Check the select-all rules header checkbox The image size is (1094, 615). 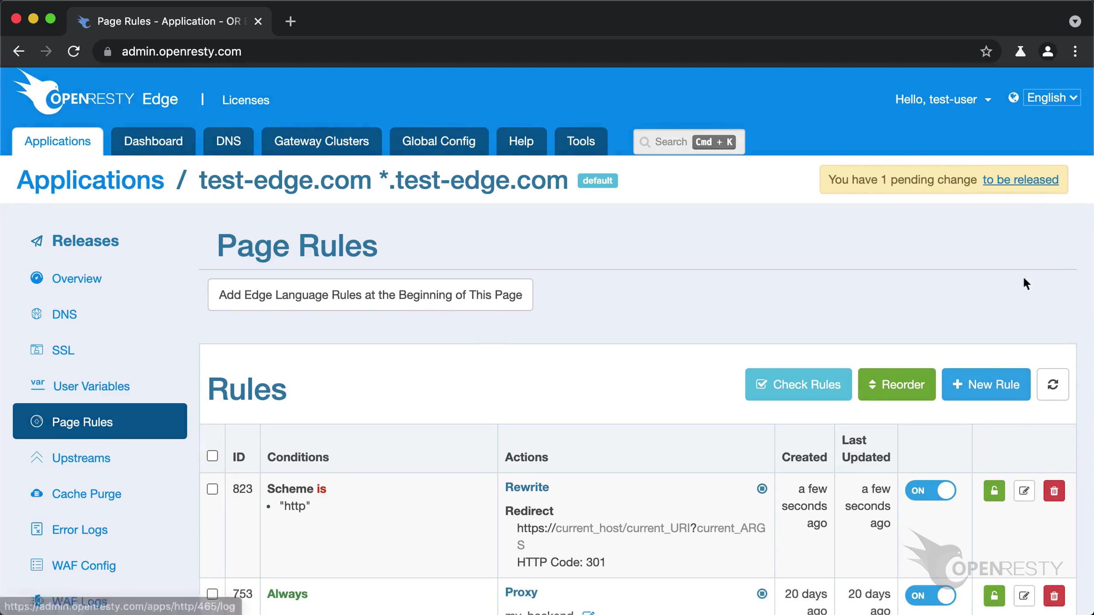(212, 456)
